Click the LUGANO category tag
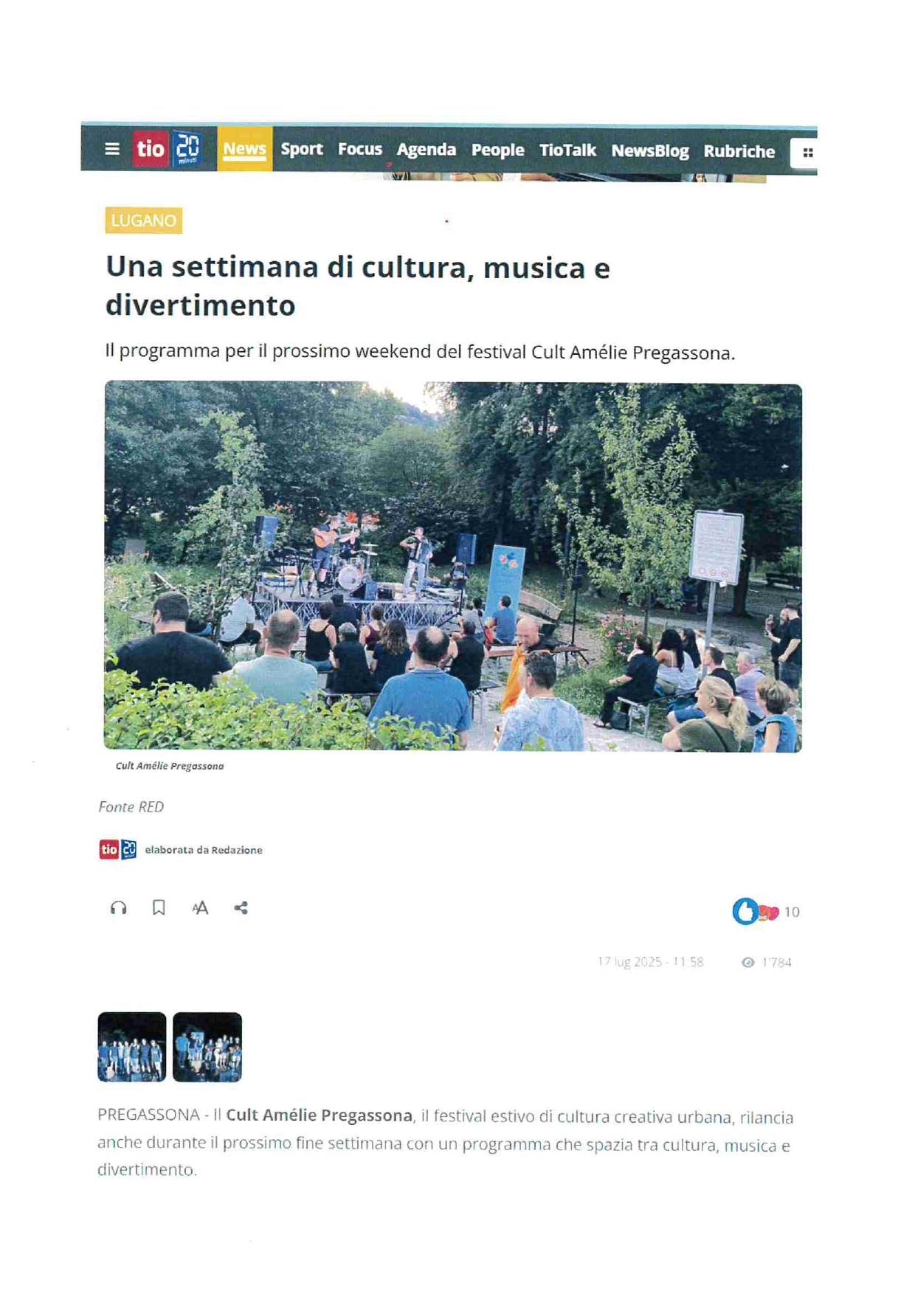The image size is (915, 1294). 144,221
